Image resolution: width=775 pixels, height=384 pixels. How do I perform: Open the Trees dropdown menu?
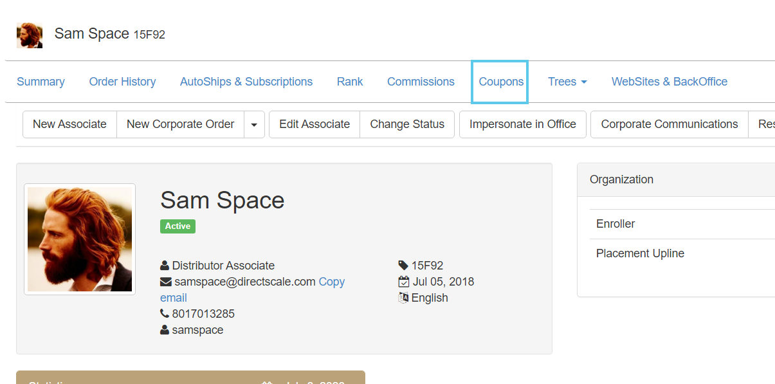pyautogui.click(x=567, y=82)
